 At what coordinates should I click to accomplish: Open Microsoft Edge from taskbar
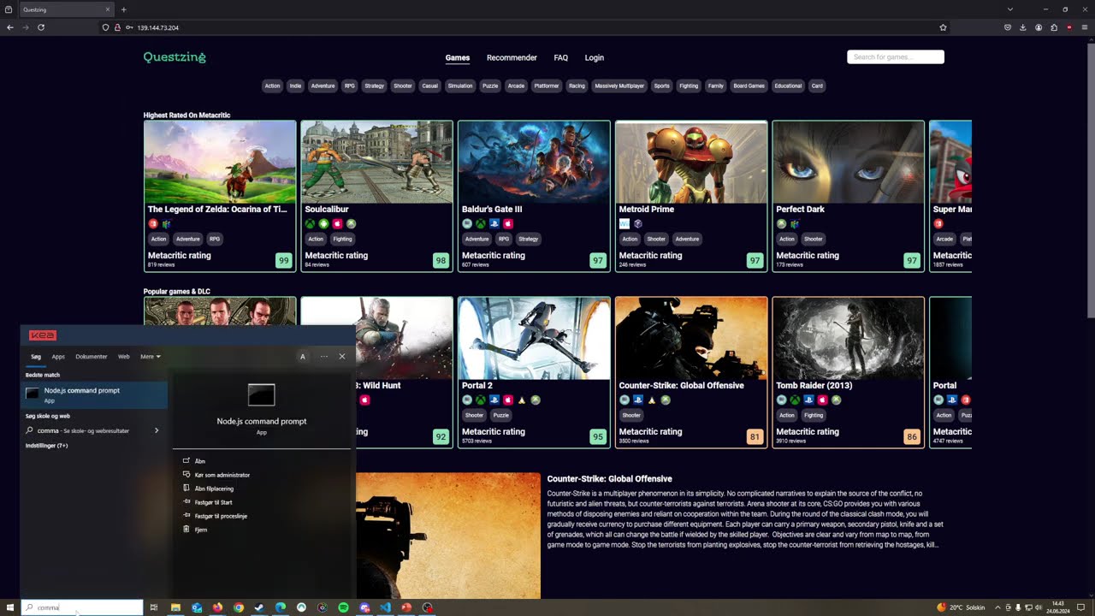tap(281, 607)
